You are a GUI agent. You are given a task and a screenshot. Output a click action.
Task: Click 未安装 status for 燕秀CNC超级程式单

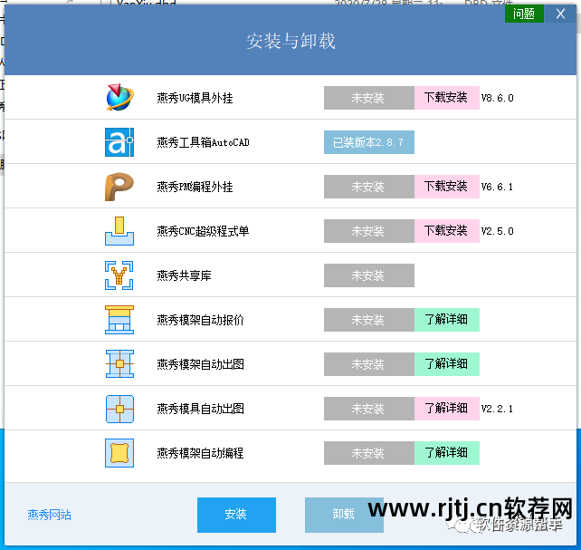click(369, 231)
